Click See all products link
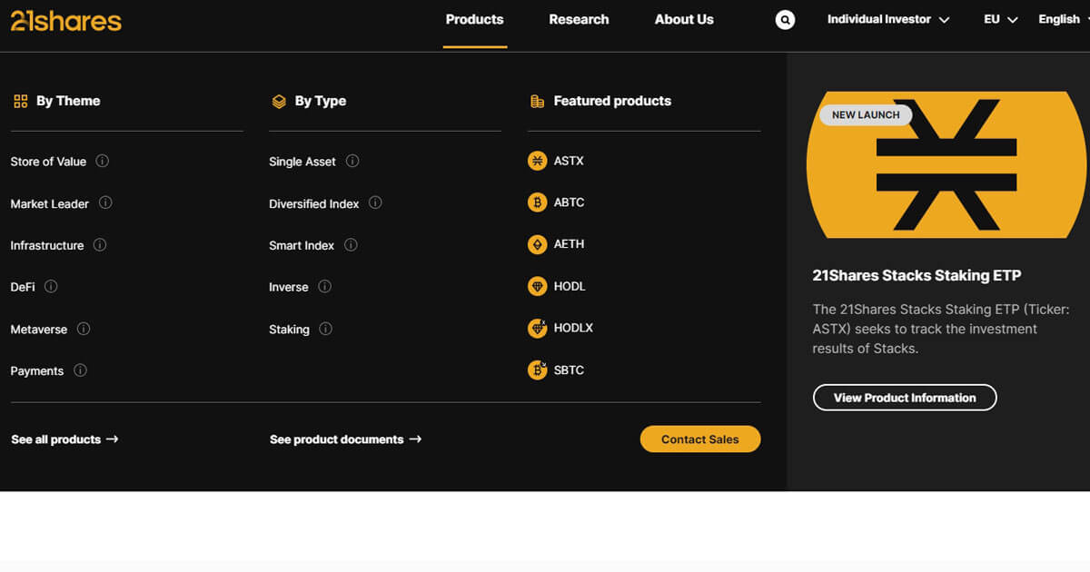The image size is (1090, 572). (64, 439)
